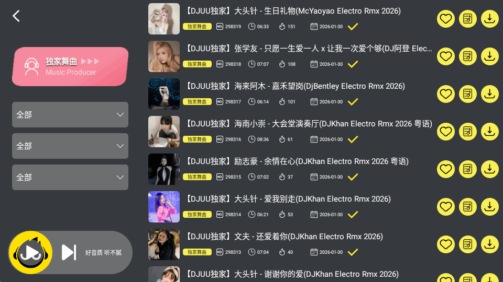Viewport: 503px width, 282px height.
Task: Toggle yellow checkmark on track 298313
Action: pyautogui.click(x=353, y=252)
